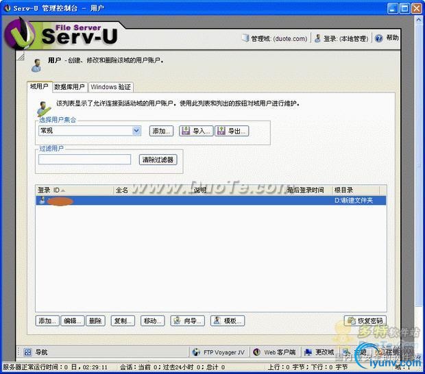The image size is (425, 374).
Task: Open 导航 navigation menu at the bottom
Action: coord(36,352)
